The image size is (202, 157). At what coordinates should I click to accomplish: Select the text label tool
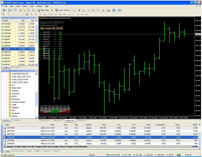[x=40, y=15]
